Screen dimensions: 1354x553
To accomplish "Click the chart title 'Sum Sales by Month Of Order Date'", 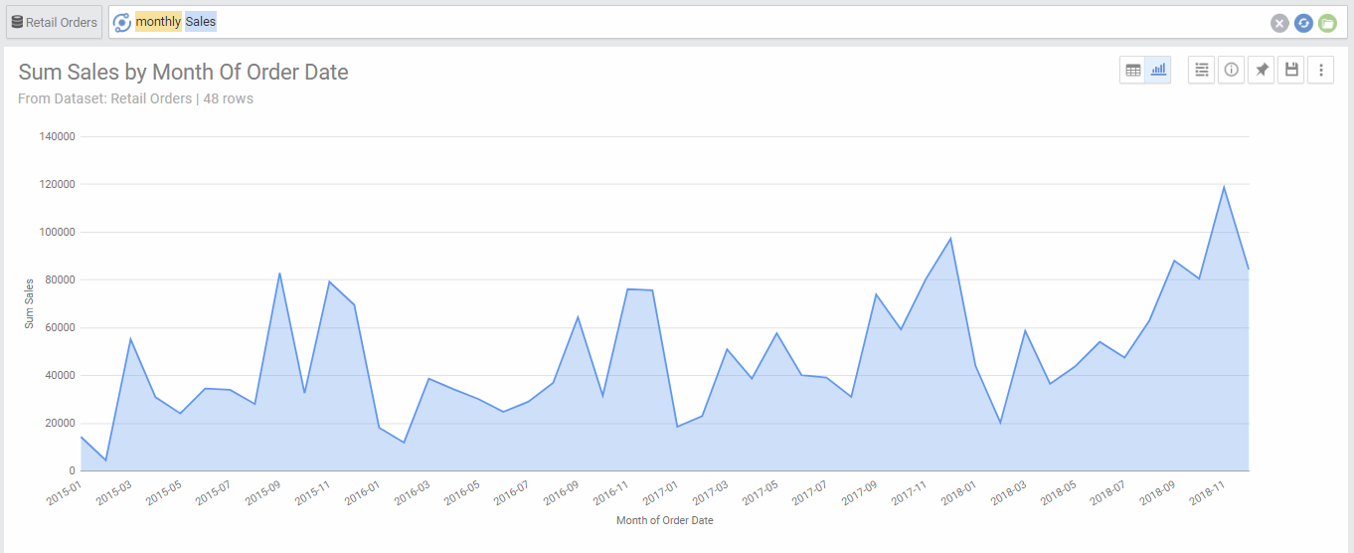I will click(x=183, y=72).
